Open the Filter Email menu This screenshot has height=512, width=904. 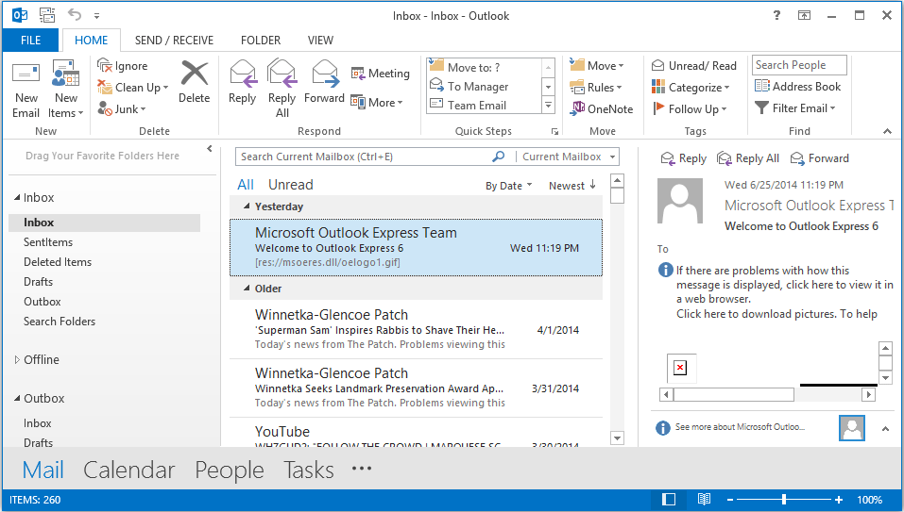[x=795, y=108]
